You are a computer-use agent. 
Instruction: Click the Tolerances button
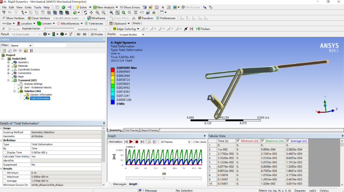(94, 23)
